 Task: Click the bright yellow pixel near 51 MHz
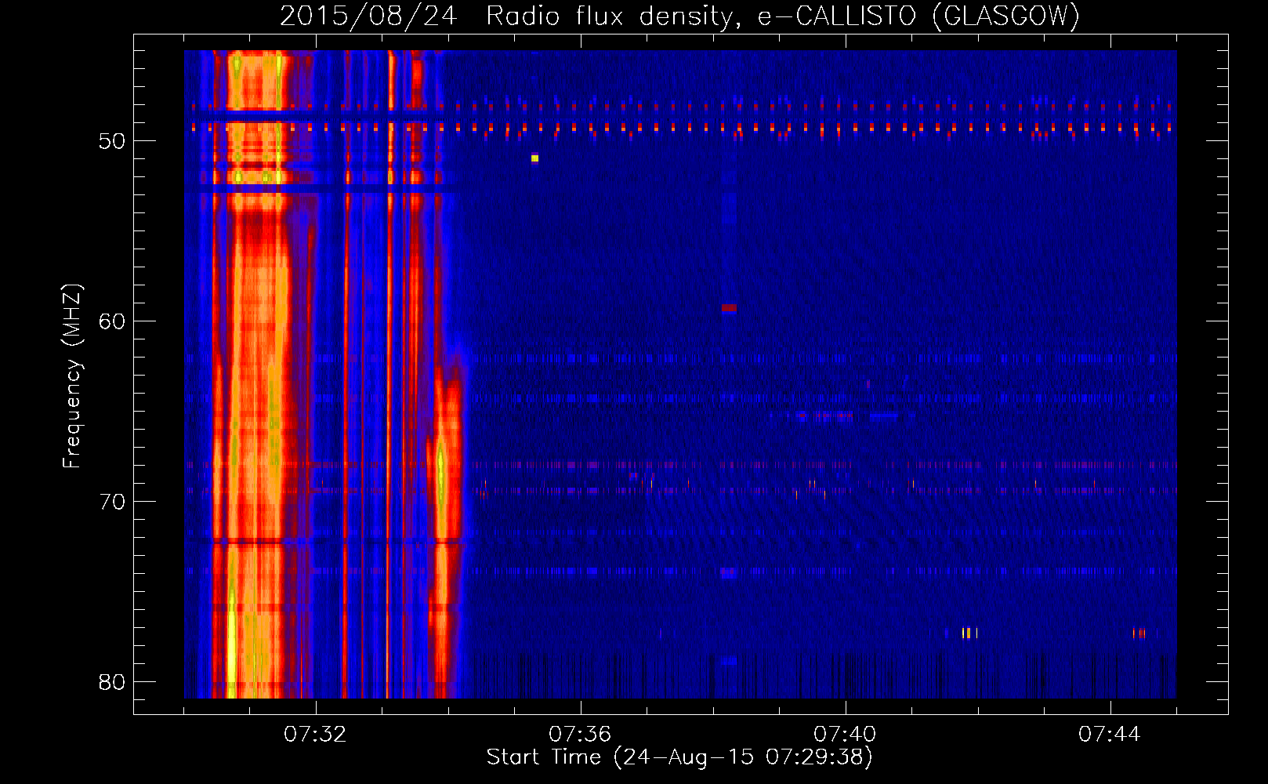tap(534, 158)
